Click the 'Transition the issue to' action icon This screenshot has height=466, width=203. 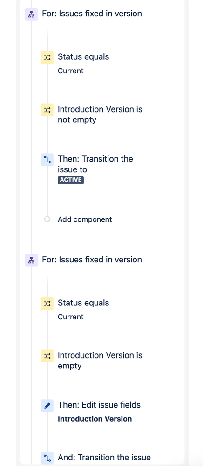[x=47, y=160]
